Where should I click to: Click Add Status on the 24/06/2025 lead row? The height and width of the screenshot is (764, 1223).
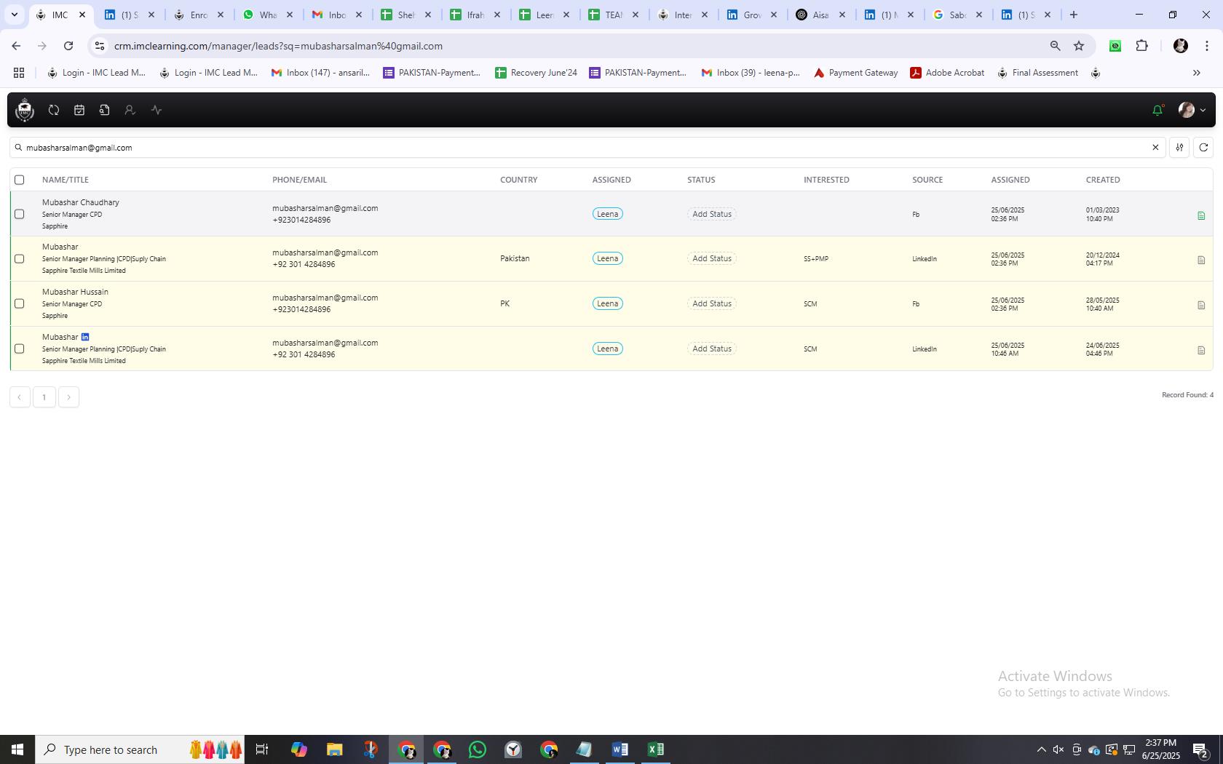coord(712,349)
